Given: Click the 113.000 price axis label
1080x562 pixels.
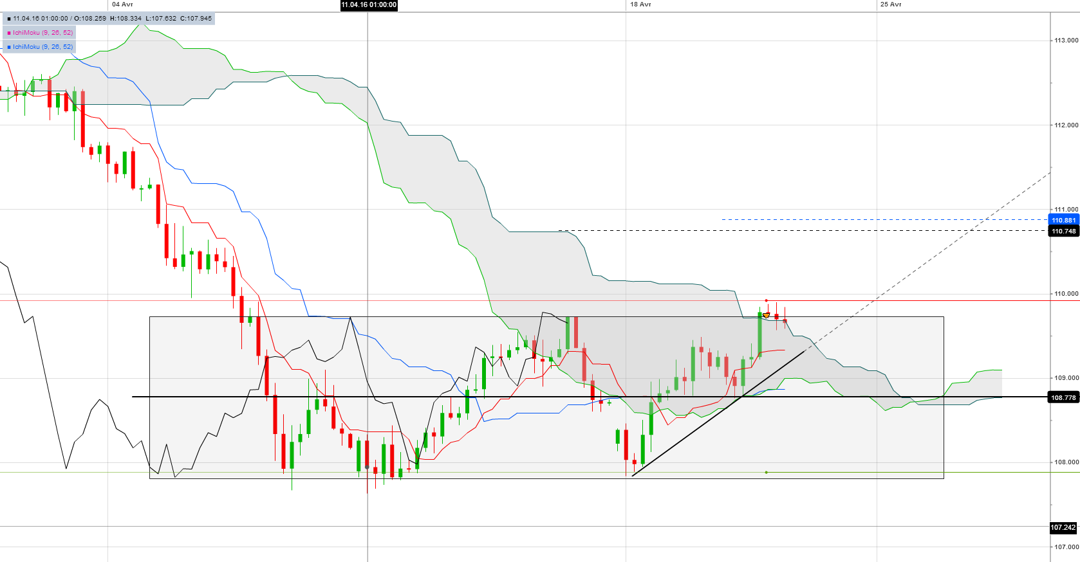Looking at the screenshot, I should pyautogui.click(x=1066, y=41).
